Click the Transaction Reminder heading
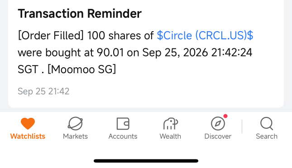292x168 pixels. click(80, 14)
